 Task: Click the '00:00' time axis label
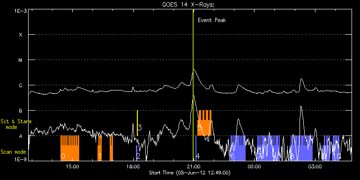(254, 166)
